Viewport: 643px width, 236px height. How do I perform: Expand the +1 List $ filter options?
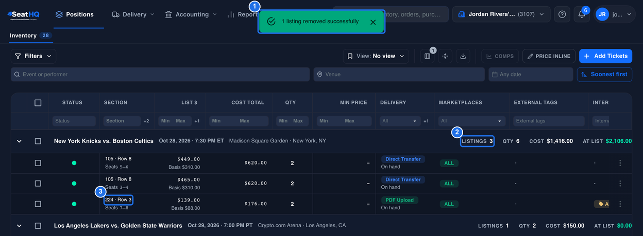click(x=197, y=121)
